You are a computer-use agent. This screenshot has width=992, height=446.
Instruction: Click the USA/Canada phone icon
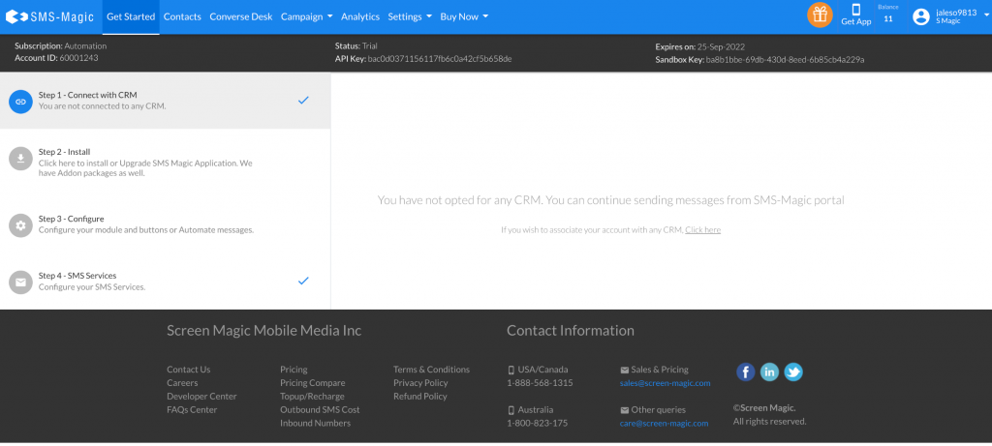(x=511, y=371)
